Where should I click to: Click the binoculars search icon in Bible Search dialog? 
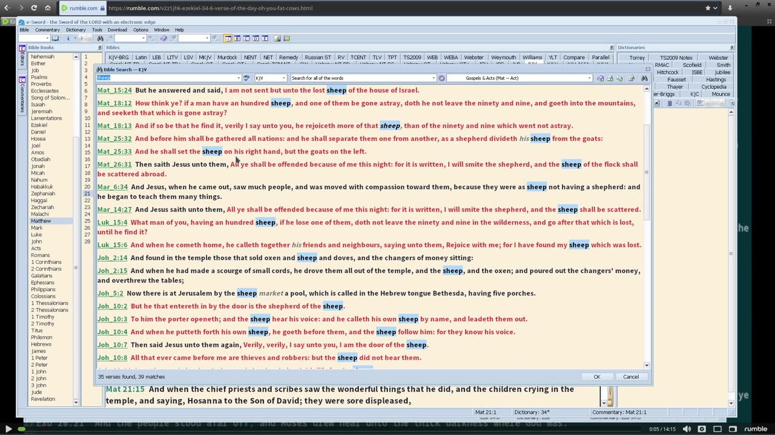point(644,78)
